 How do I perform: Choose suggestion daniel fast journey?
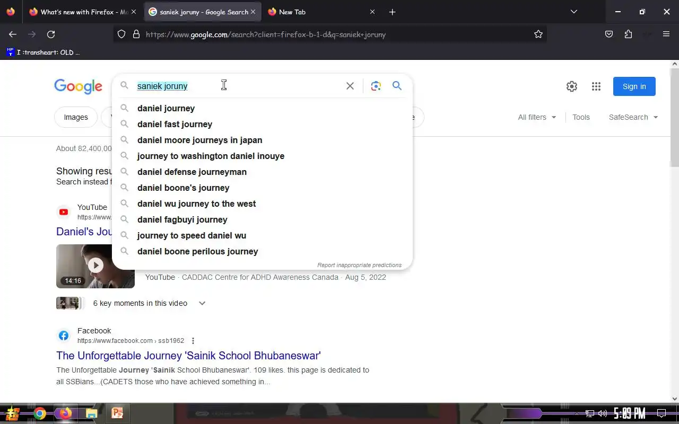[262, 124]
